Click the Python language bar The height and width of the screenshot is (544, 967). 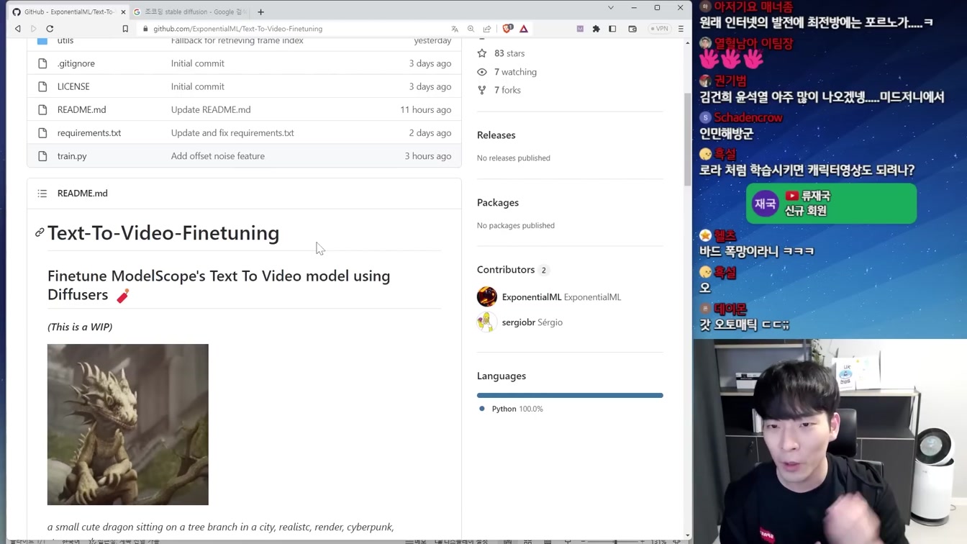[x=570, y=395]
